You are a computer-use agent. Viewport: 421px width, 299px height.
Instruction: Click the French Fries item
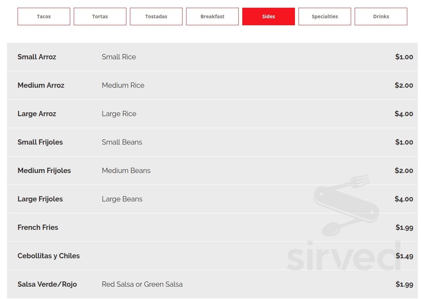pyautogui.click(x=38, y=227)
